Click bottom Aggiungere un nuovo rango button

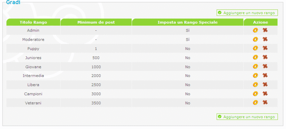[x=247, y=117]
